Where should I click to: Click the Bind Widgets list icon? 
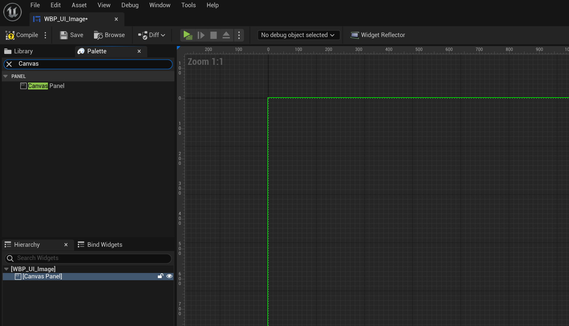[81, 245]
